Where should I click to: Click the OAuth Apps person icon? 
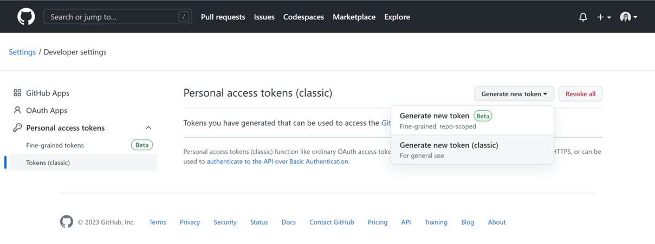coord(17,110)
